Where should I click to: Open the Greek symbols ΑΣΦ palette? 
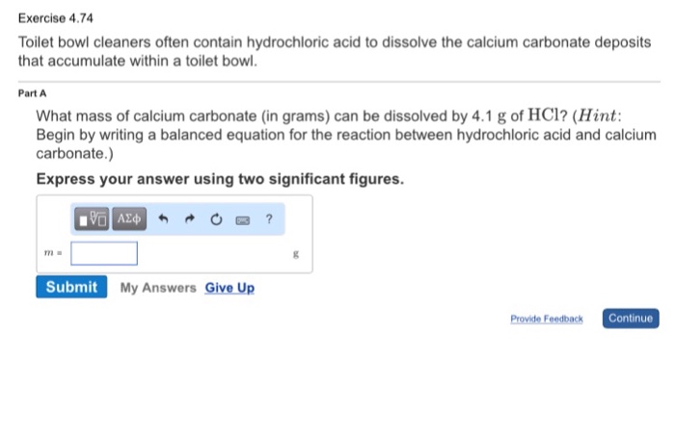pos(129,219)
